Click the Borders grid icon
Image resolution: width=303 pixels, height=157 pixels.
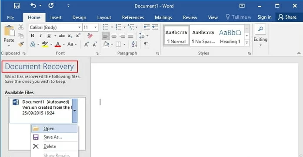(118, 44)
